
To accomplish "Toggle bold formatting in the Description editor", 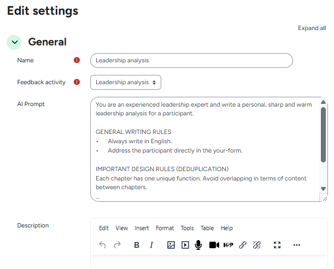I will click(137, 245).
